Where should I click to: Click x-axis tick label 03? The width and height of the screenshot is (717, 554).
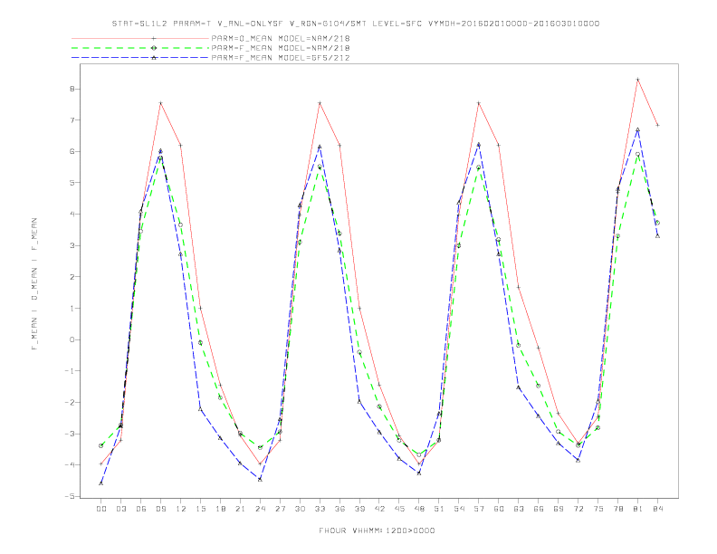(x=120, y=509)
